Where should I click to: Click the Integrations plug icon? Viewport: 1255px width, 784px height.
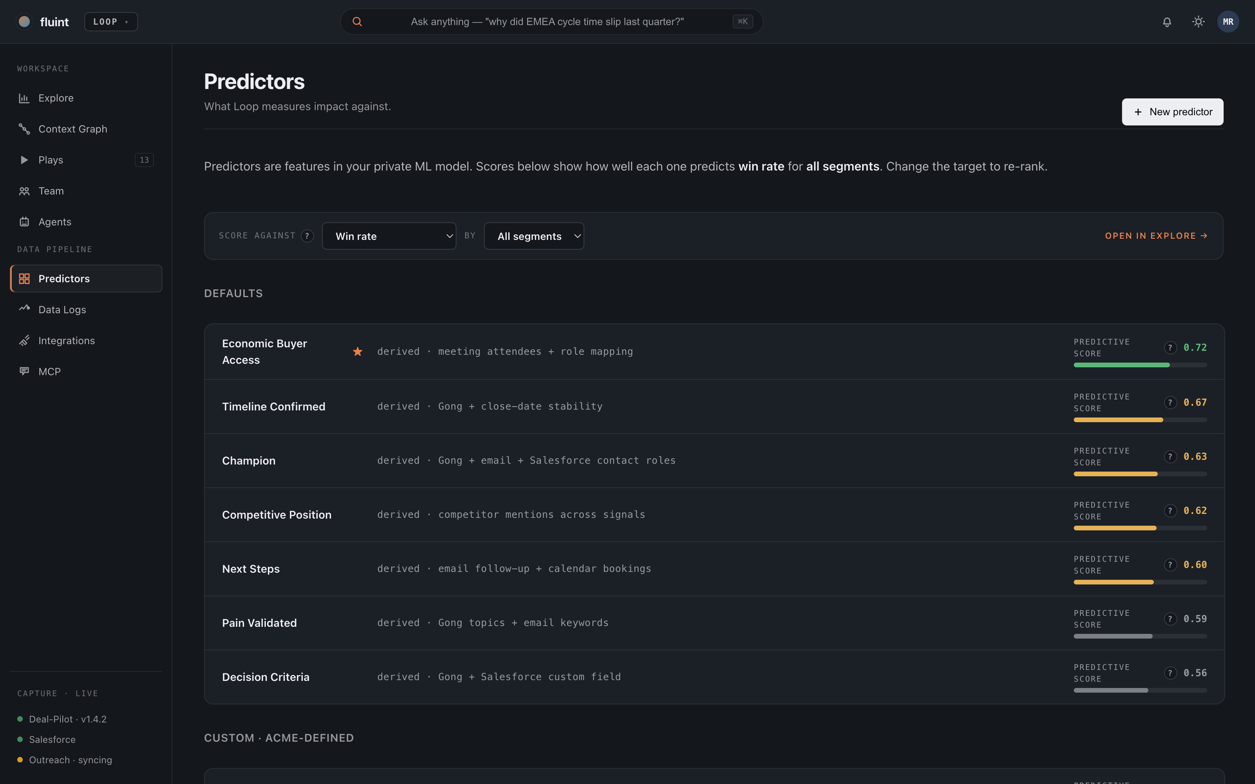coord(24,341)
